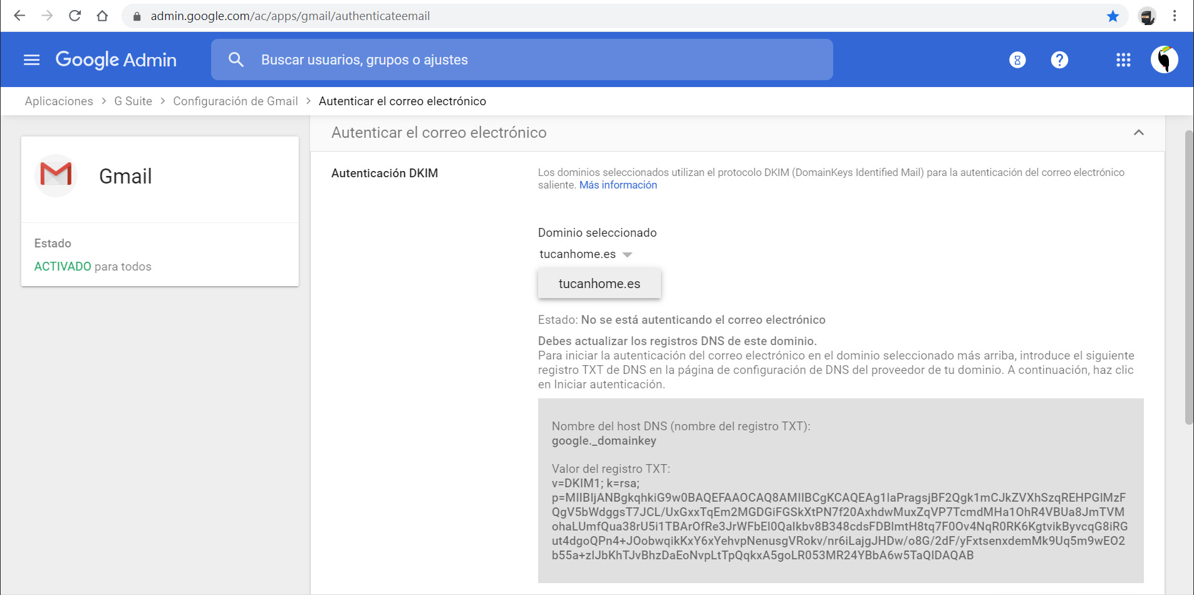1194x595 pixels.
Task: Open the browser three-dot menu
Action: [1175, 16]
